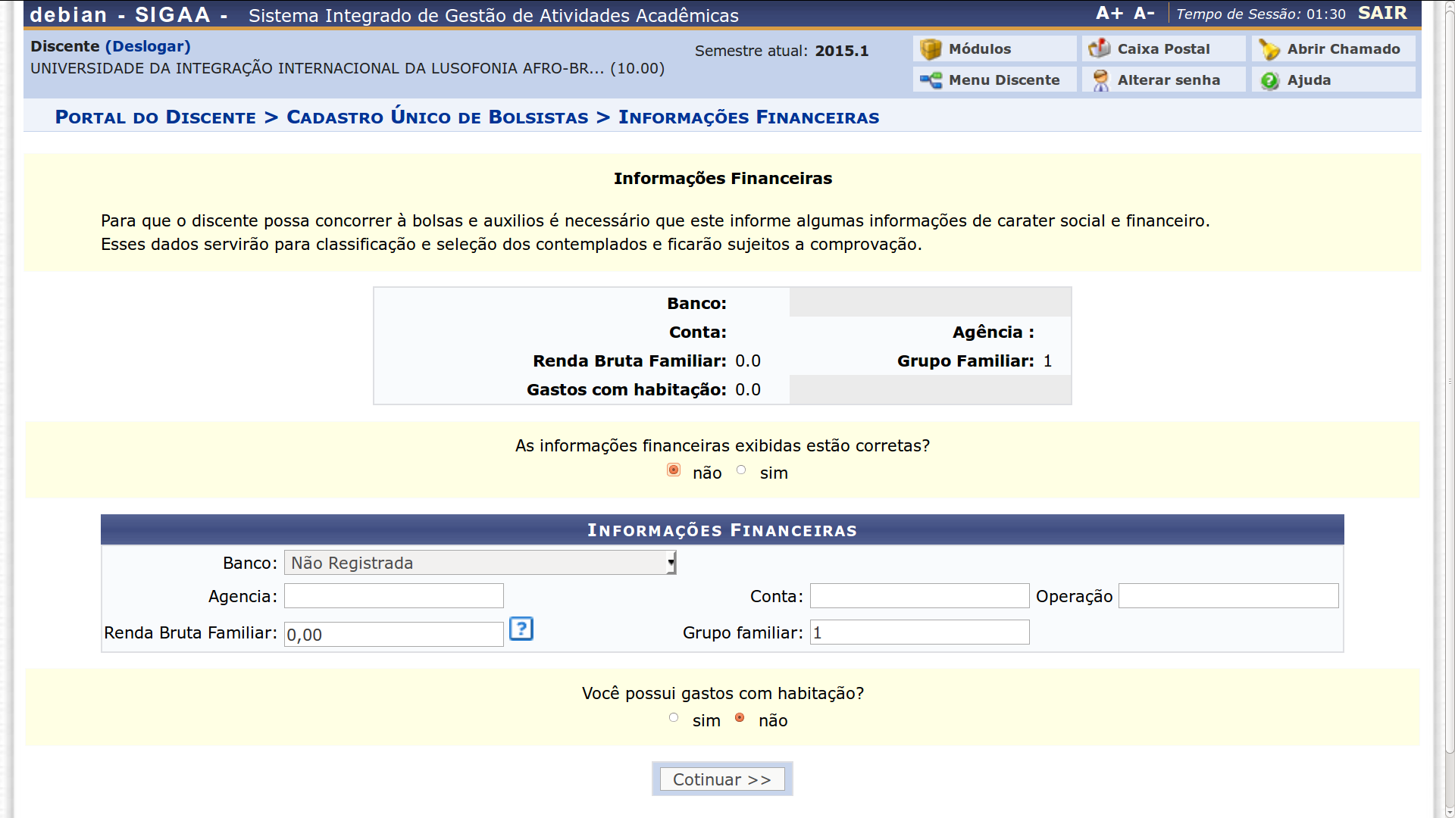Expand the Banco selection list arrow

670,563
